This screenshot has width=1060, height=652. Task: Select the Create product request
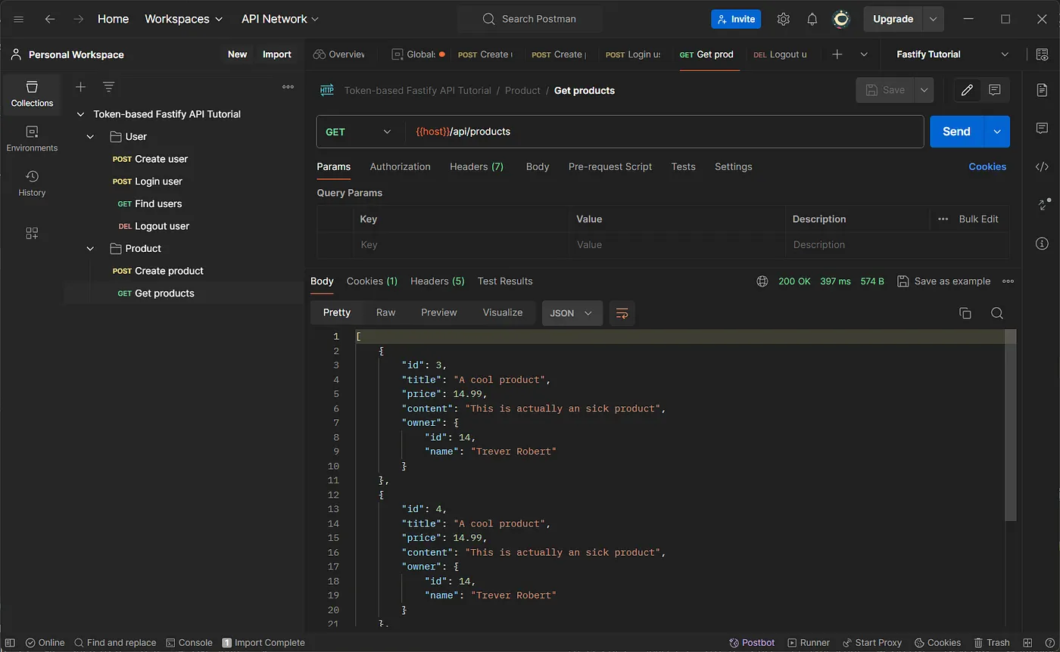[x=169, y=271]
